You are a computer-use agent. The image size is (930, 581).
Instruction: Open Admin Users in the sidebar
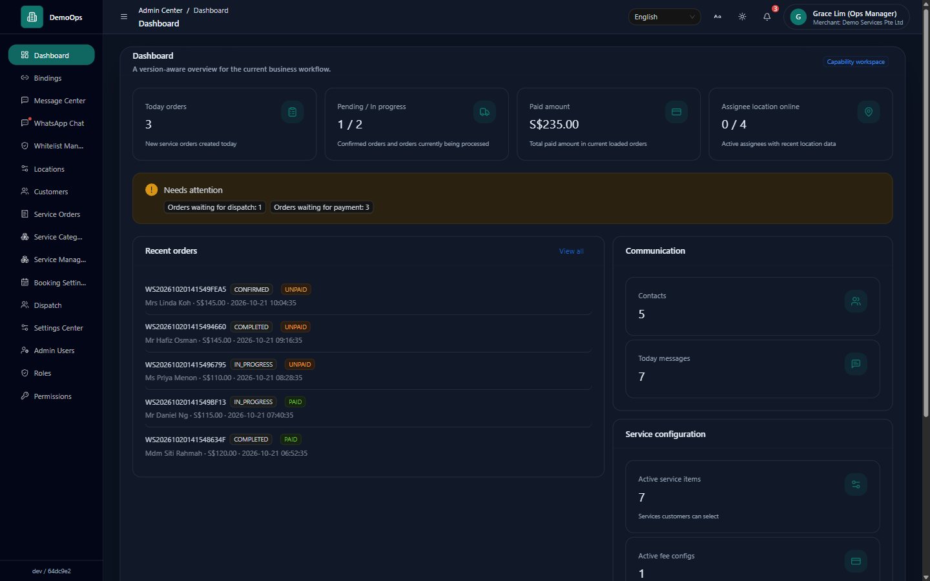(52, 351)
